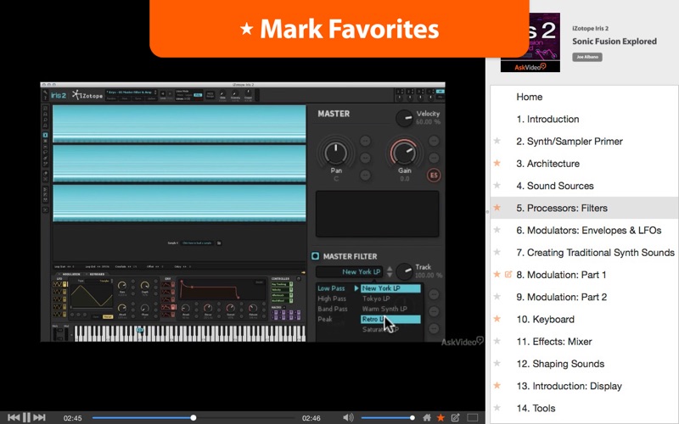
Task: Favorite the Synth/Sampler Primer lesson star
Action: (497, 141)
